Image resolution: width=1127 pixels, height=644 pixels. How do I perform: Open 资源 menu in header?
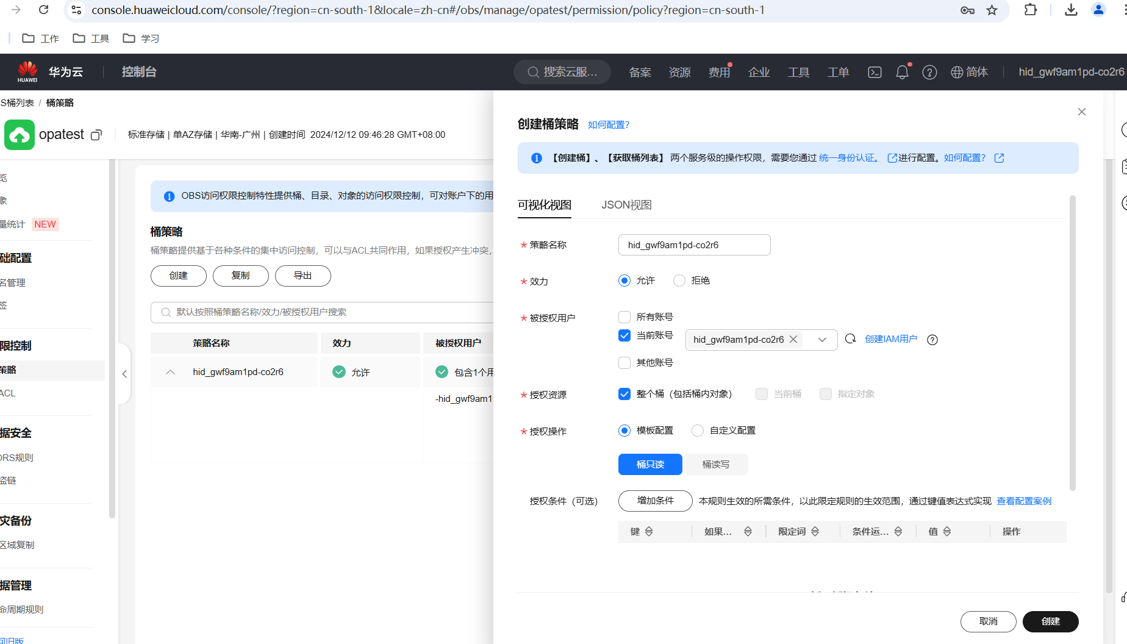click(680, 73)
